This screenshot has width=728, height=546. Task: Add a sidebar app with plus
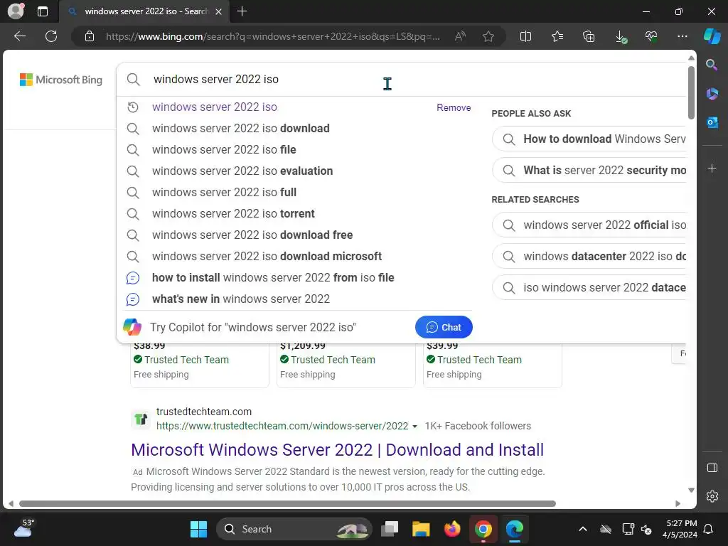pos(712,168)
